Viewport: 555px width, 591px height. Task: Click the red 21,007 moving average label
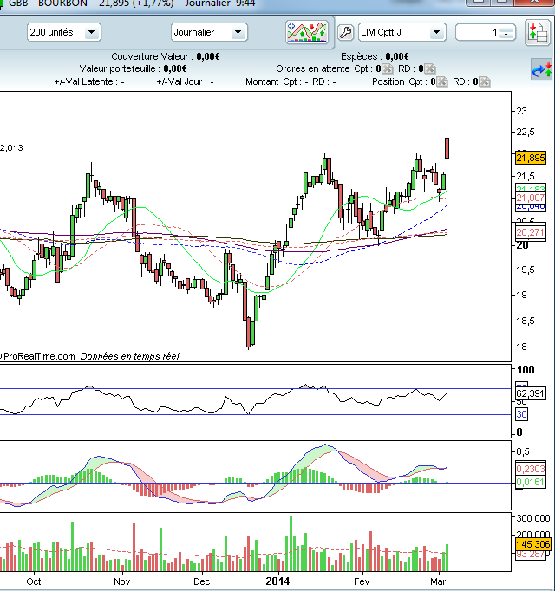pos(531,198)
